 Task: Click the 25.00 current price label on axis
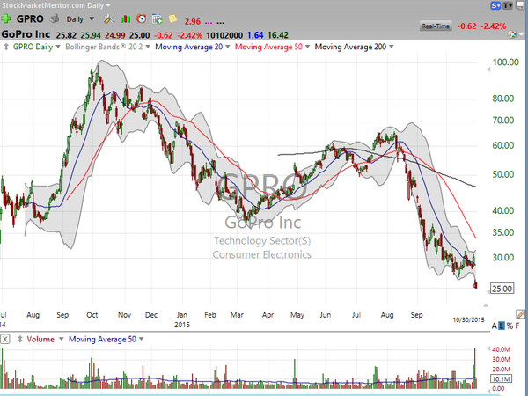pyautogui.click(x=502, y=289)
